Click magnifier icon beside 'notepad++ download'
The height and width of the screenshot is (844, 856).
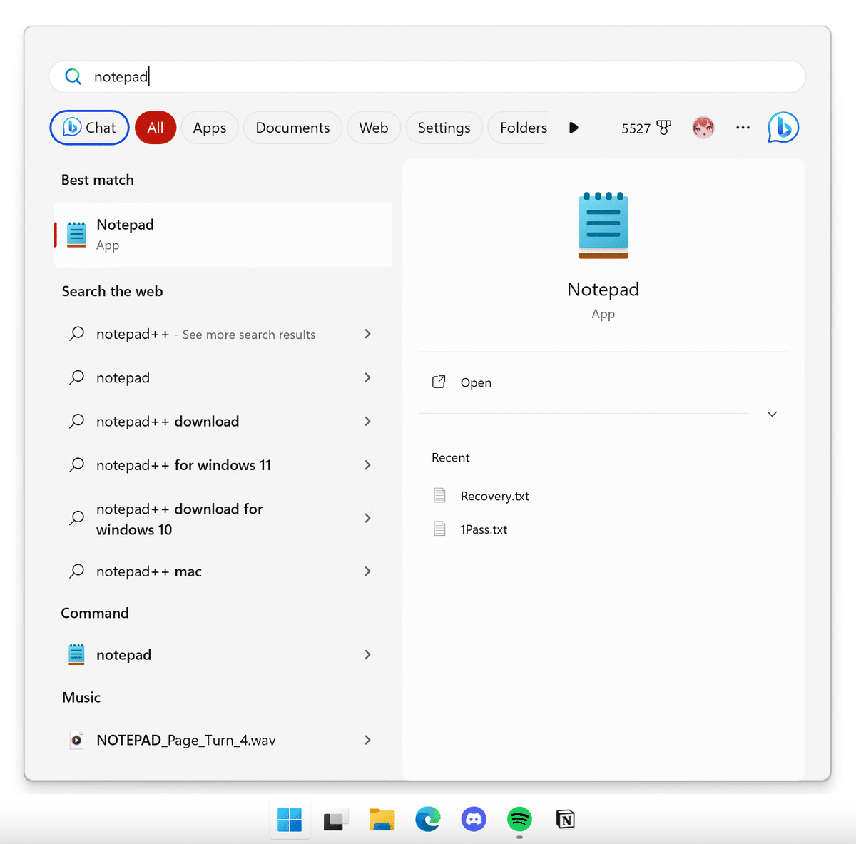pyautogui.click(x=76, y=421)
